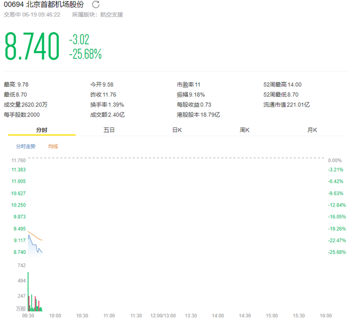Toggle the 分时走势 legend line

pyautogui.click(x=25, y=146)
